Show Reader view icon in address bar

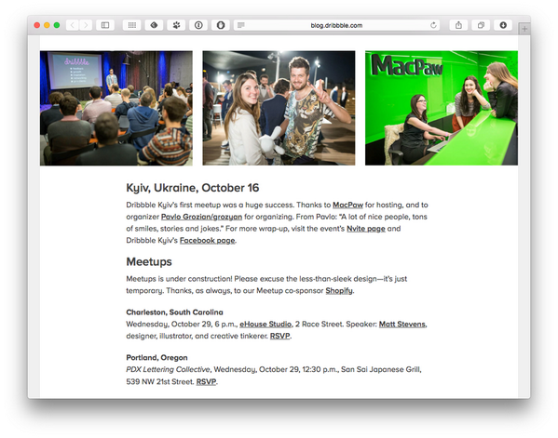[x=241, y=25]
